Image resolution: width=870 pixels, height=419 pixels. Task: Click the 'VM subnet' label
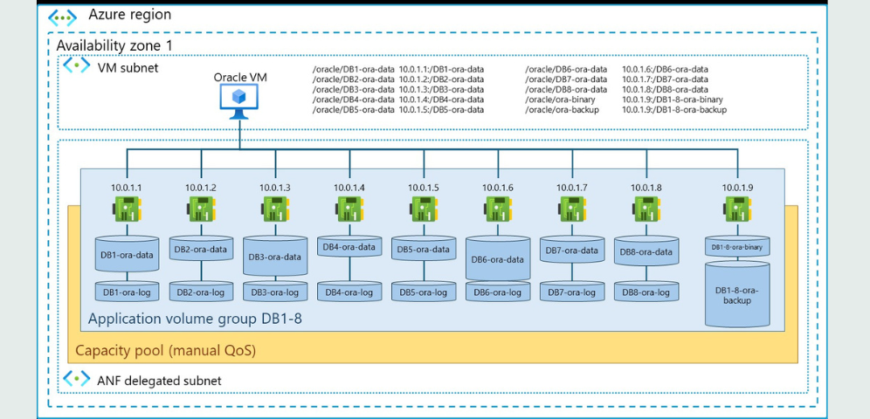click(x=128, y=68)
